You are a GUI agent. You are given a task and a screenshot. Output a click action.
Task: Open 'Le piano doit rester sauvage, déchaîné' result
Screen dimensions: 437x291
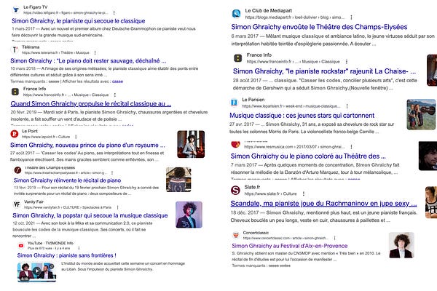(x=88, y=60)
